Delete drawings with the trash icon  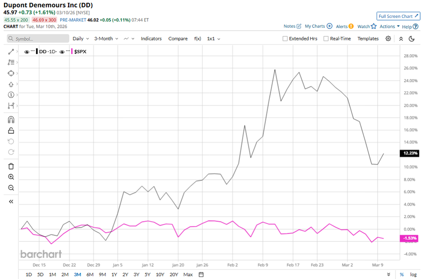[11, 166]
